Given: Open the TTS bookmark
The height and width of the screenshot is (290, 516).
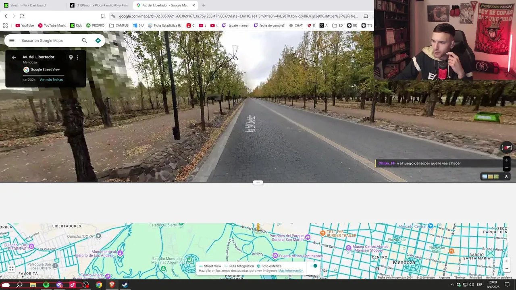Looking at the screenshot, I should (367, 25).
